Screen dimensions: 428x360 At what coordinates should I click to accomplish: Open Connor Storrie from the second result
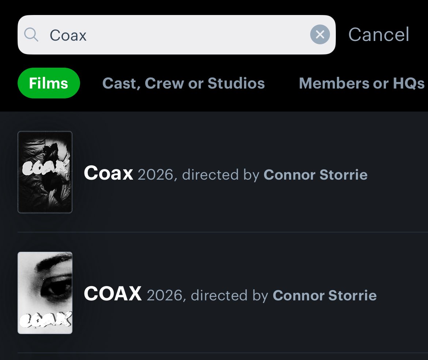pyautogui.click(x=324, y=295)
